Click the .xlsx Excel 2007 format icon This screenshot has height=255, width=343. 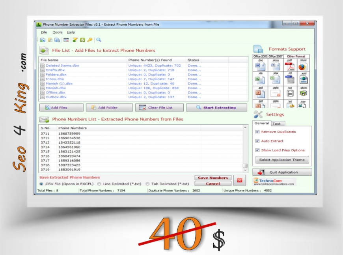276,80
